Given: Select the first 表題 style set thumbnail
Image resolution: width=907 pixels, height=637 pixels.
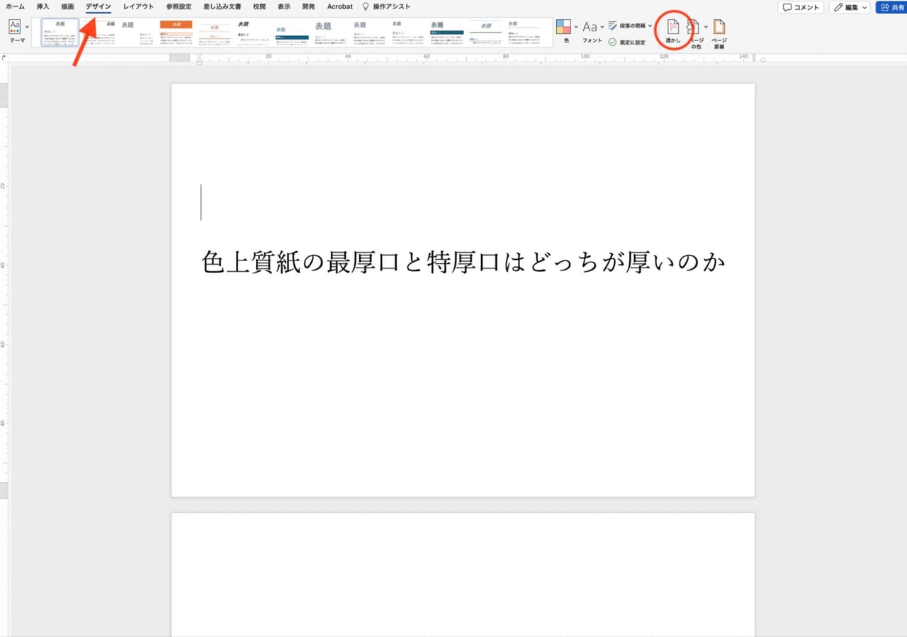Looking at the screenshot, I should tap(60, 31).
